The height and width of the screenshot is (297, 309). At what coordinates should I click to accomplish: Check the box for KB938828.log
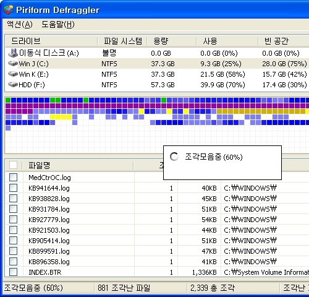[x=13, y=199]
